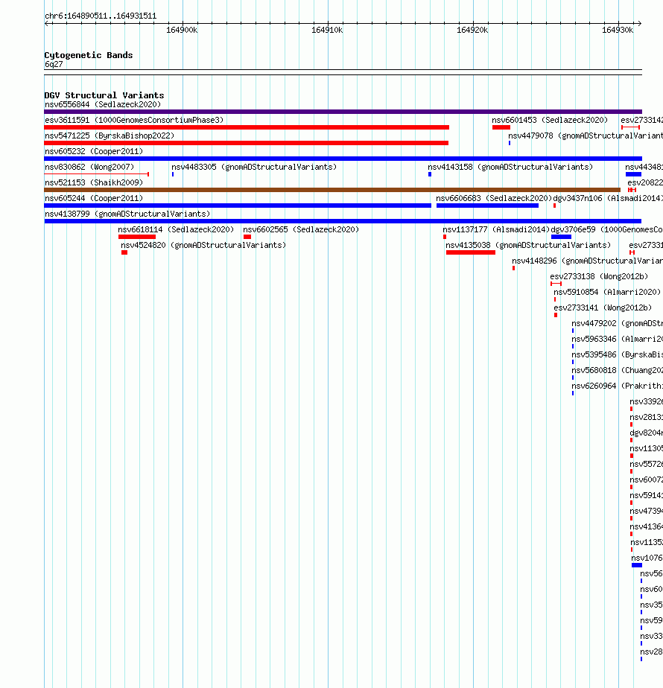Open variant label nsv4143158 (gnomADStructuralVariants)
Viewport: 663px width, 688px height.
pos(510,168)
